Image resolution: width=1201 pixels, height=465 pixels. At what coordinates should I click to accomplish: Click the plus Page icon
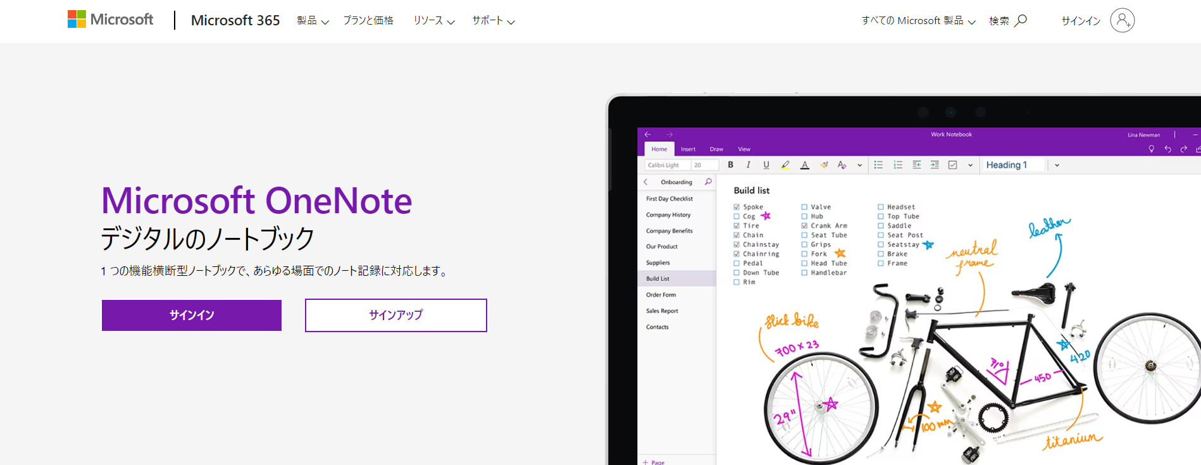[x=645, y=462]
